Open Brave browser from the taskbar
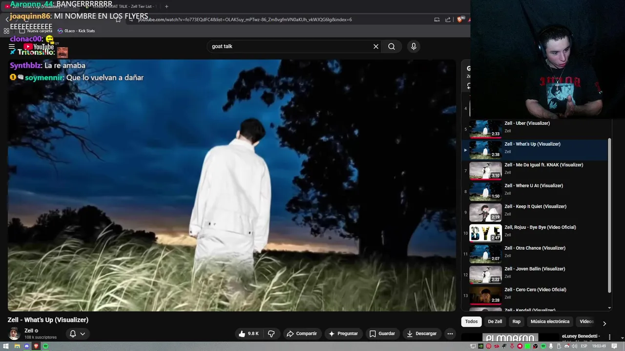Viewport: 625px width, 351px height. click(36, 346)
